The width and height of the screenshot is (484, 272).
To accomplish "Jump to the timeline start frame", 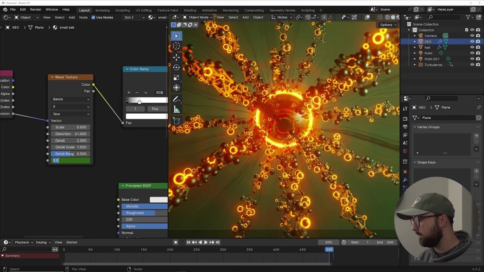I will tap(188, 242).
